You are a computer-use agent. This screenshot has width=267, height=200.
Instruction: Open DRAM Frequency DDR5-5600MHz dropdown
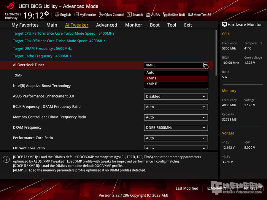coord(176,128)
